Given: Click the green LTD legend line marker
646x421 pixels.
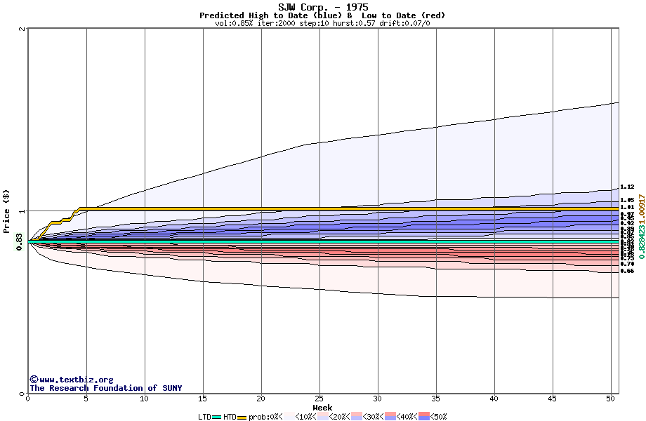Looking at the screenshot, I should pyautogui.click(x=217, y=417).
